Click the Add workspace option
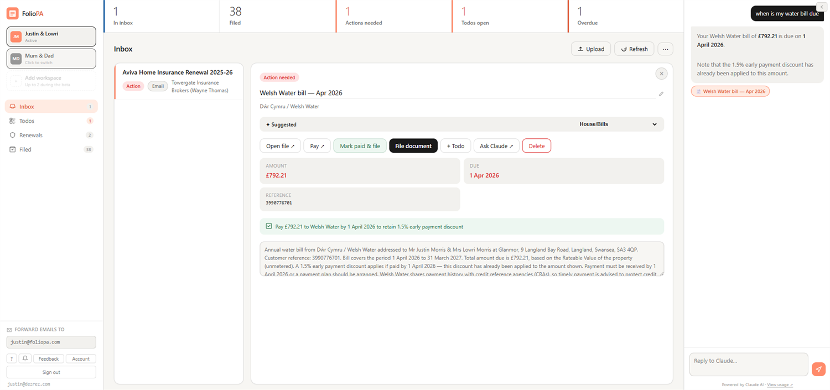The height and width of the screenshot is (390, 830). click(51, 81)
